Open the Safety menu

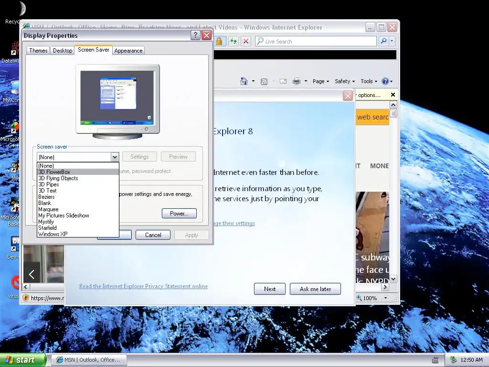(345, 81)
